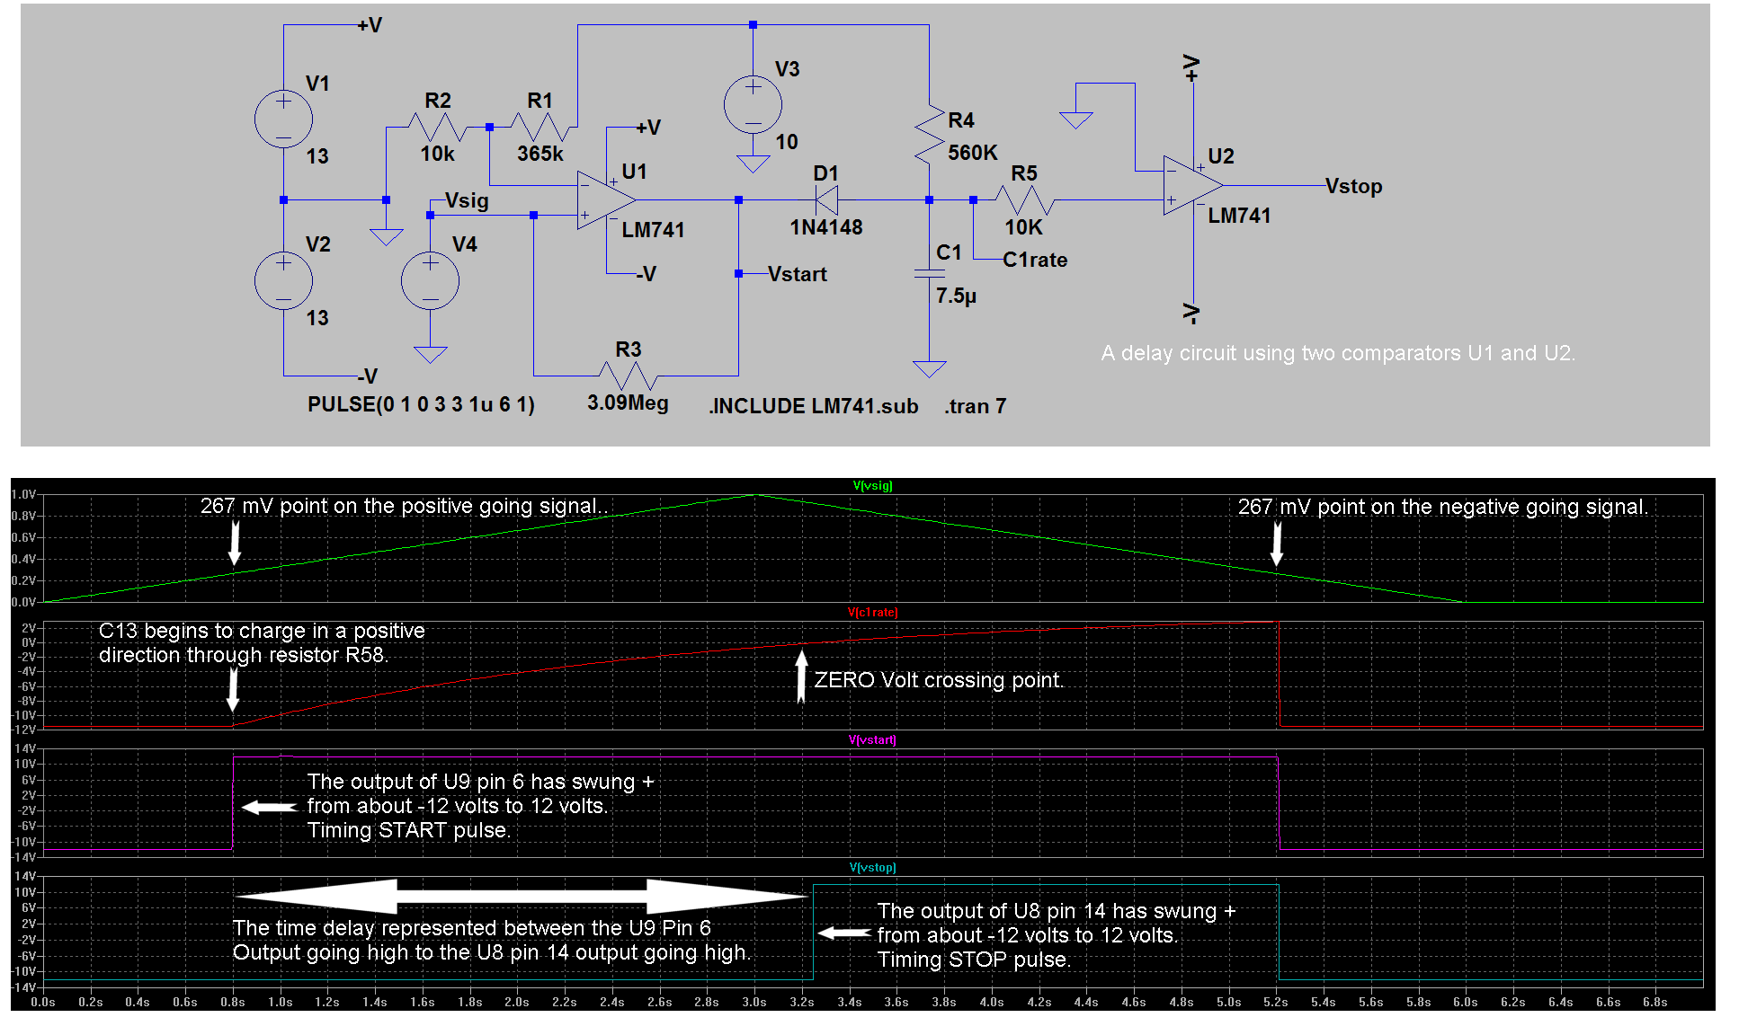Click the 5.2s time axis tick
The image size is (1748, 1035).
1275,1001
